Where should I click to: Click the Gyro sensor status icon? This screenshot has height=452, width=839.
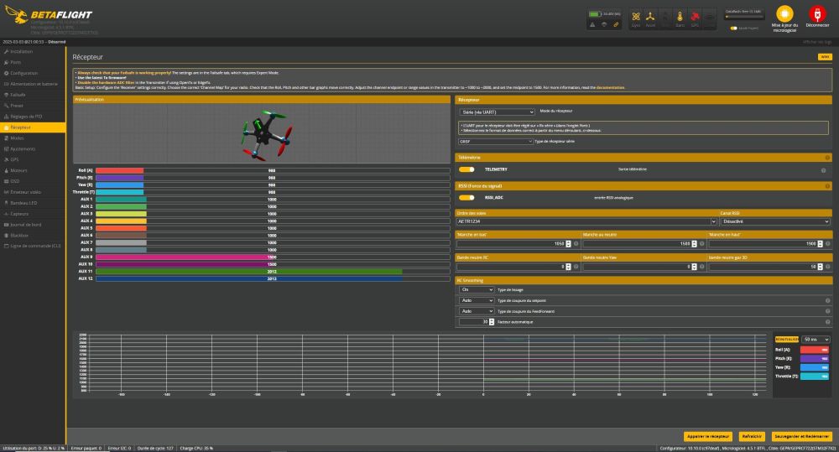click(x=636, y=17)
